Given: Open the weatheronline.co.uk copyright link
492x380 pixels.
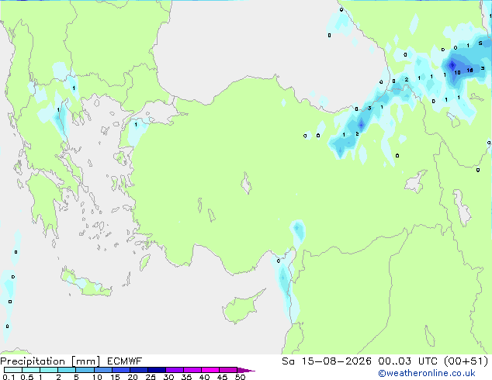Looking at the screenshot, I should pos(427,373).
